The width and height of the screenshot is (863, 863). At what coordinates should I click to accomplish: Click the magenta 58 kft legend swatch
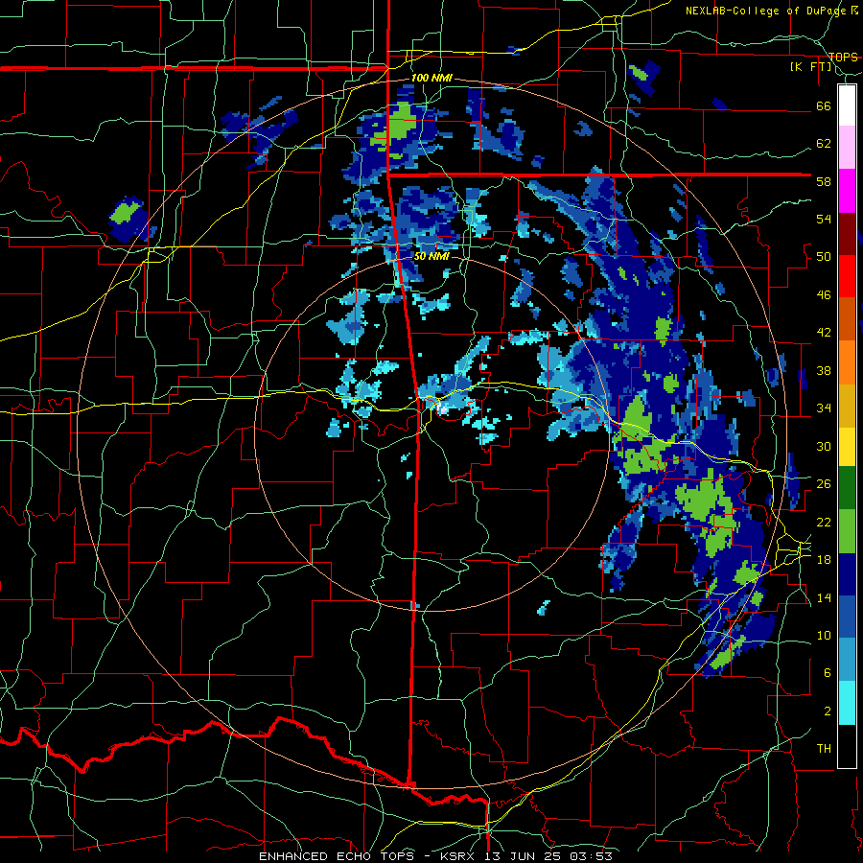847,191
